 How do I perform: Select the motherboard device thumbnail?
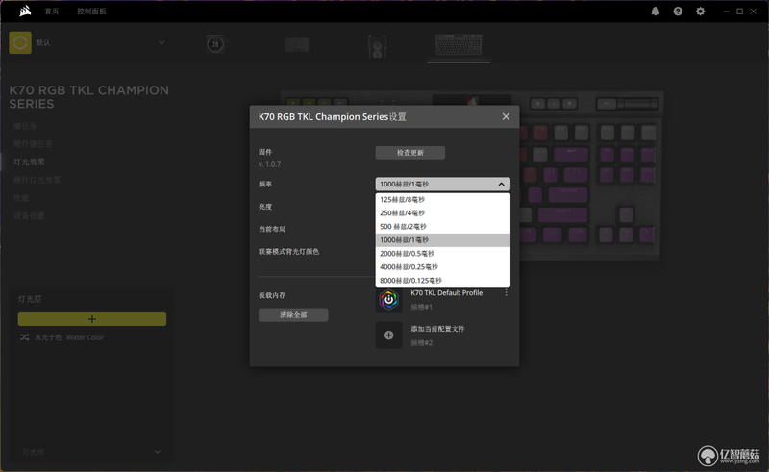coord(296,44)
